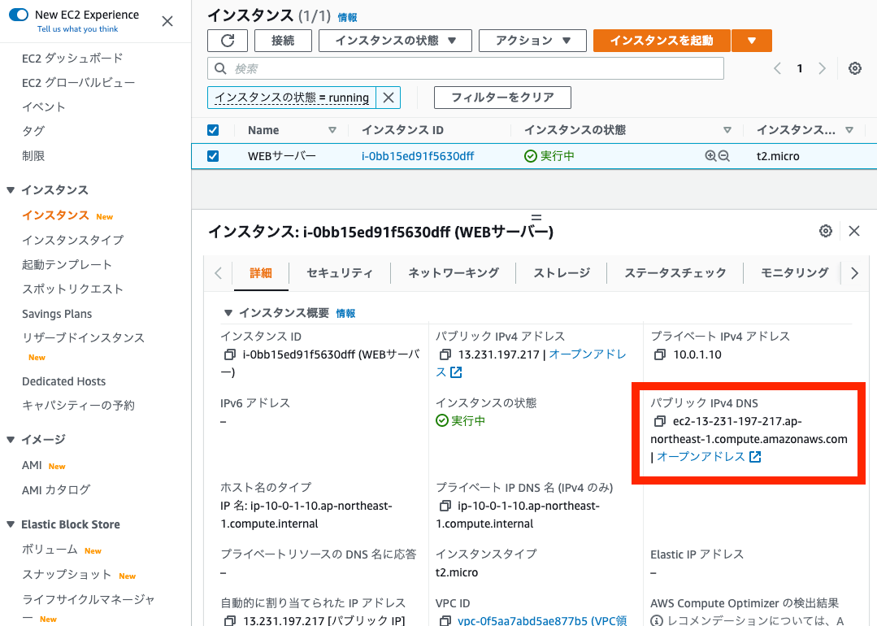Open インスタンスの状態 dropdown button
Screen dimensions: 877x626
point(396,41)
